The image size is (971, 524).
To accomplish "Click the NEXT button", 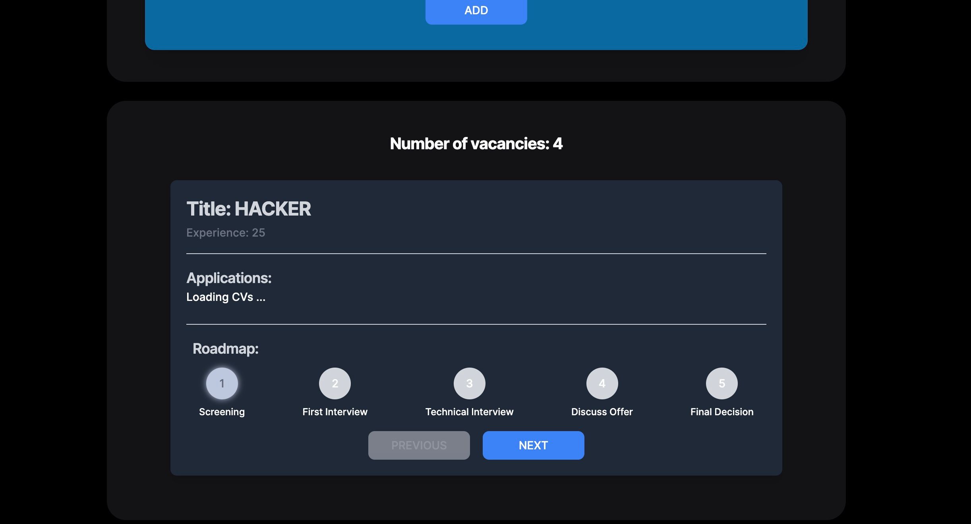I will coord(533,445).
